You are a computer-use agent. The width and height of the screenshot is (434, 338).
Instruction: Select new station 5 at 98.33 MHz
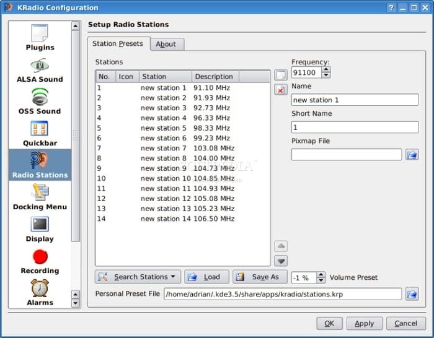pyautogui.click(x=183, y=128)
